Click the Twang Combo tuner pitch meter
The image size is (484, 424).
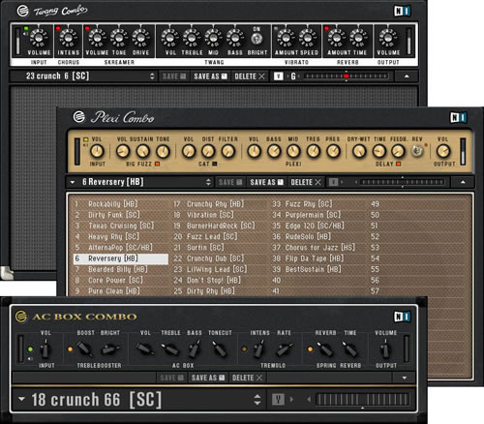pyautogui.click(x=346, y=76)
